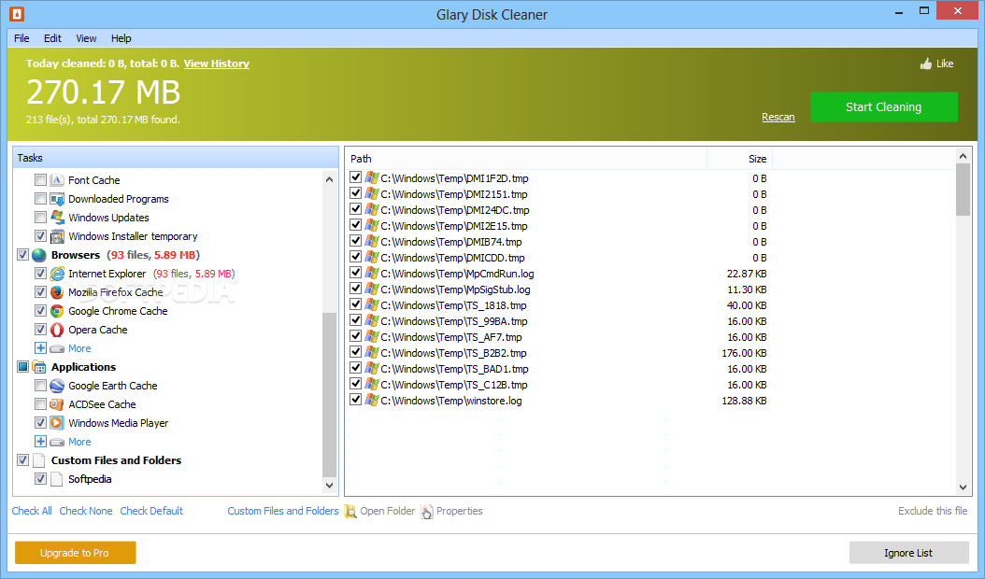The image size is (985, 579).
Task: Click the Opera Cache icon
Action: coord(57,330)
